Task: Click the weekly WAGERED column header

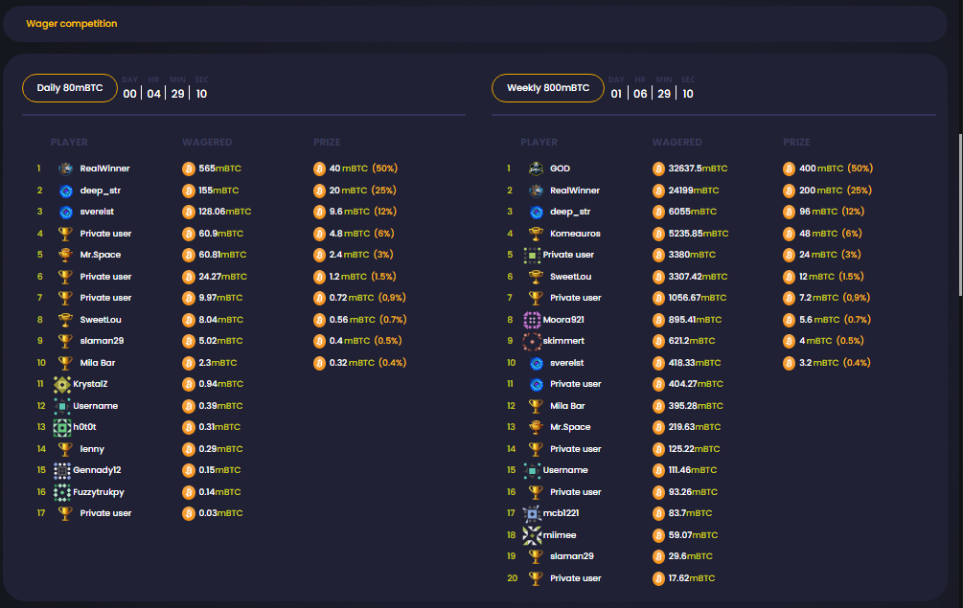Action: click(x=676, y=143)
